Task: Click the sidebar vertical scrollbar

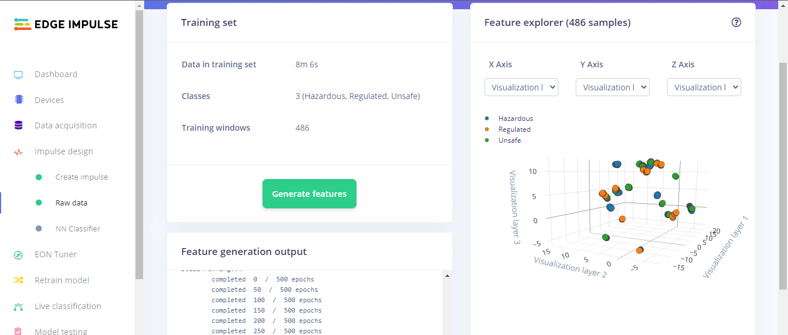Action: (139, 144)
